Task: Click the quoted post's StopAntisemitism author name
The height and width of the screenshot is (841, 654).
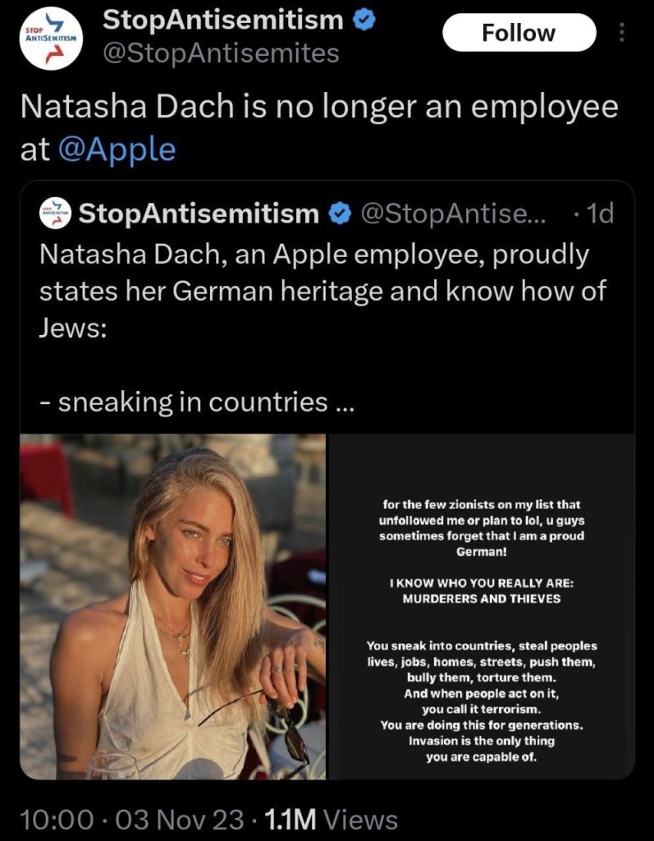Action: click(199, 214)
